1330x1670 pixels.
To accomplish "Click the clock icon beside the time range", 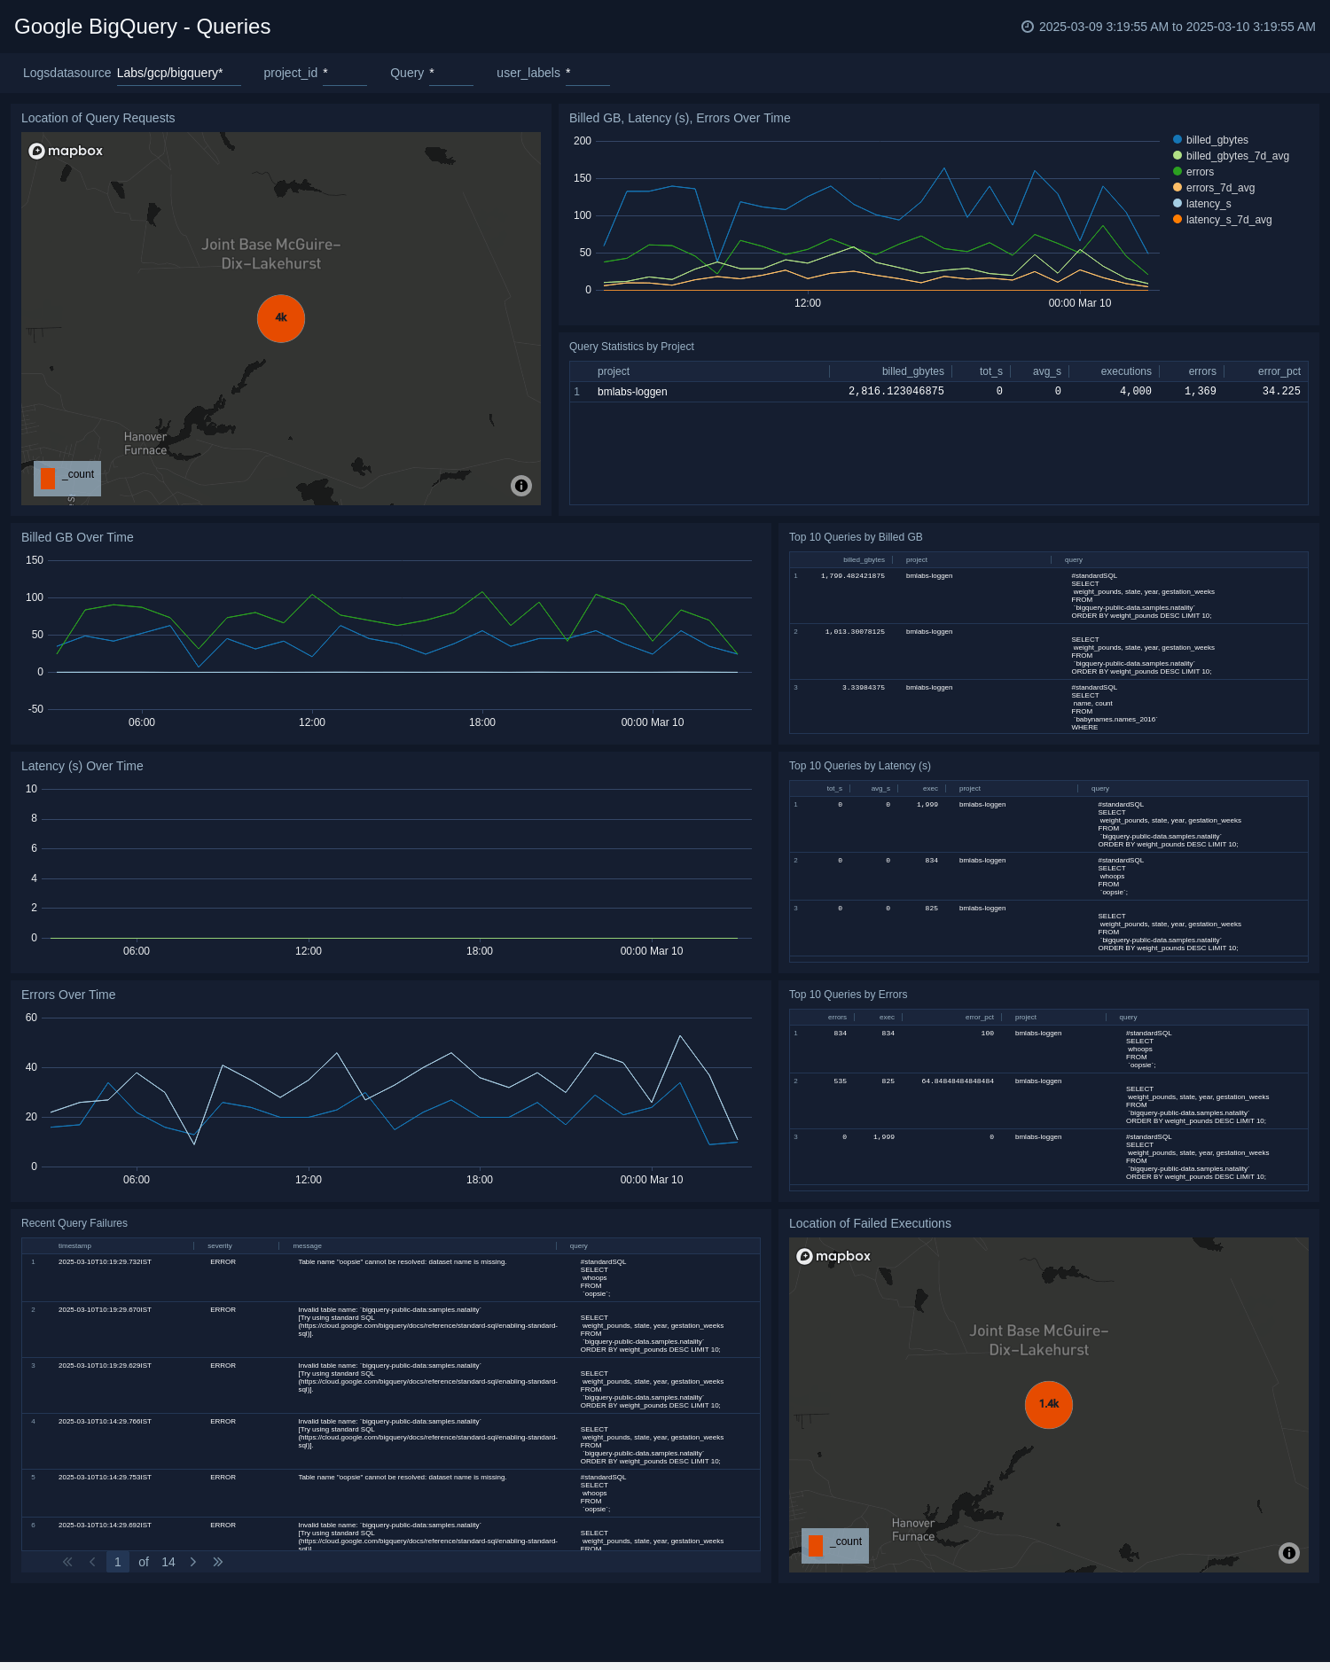I will coord(1028,27).
